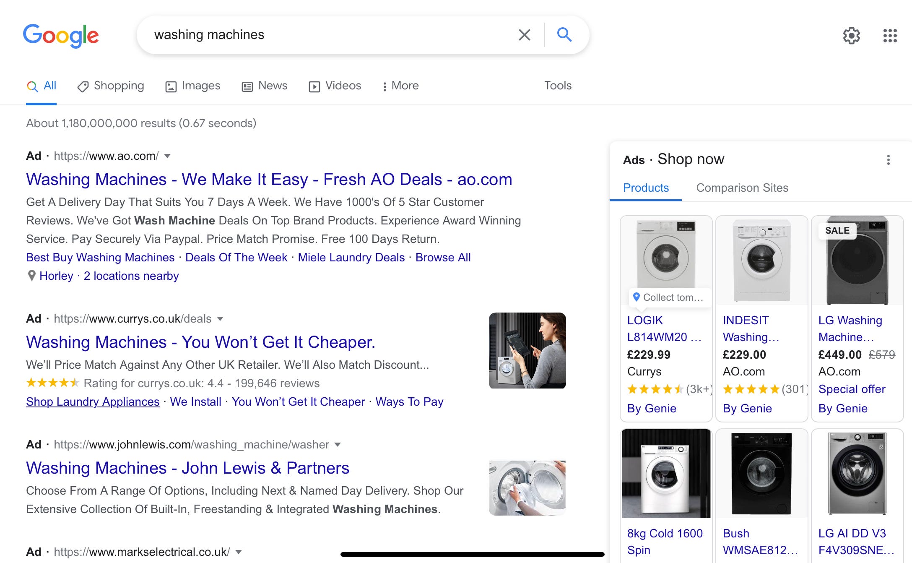Click the Horley location link
912x563 pixels.
(56, 276)
